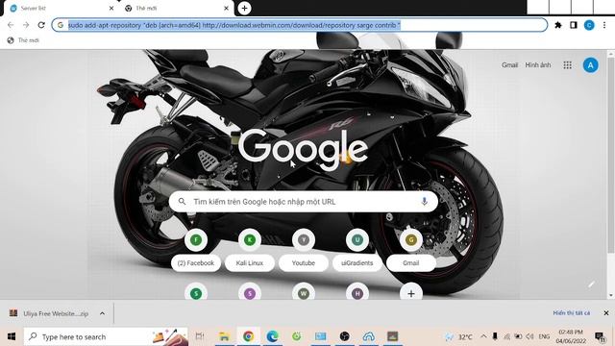Open the Extensions puzzle icon

click(x=558, y=25)
